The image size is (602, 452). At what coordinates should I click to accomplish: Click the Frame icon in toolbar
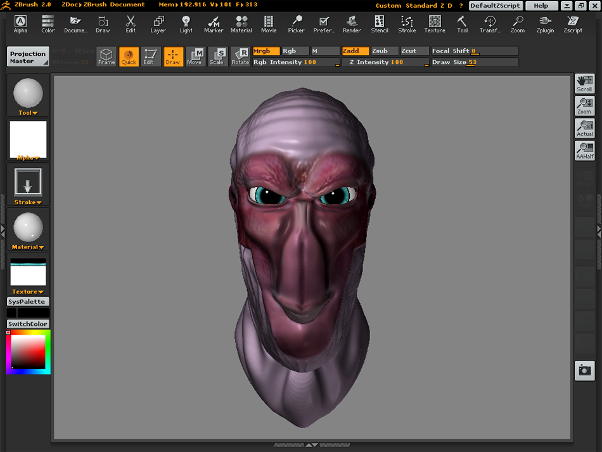(x=106, y=56)
